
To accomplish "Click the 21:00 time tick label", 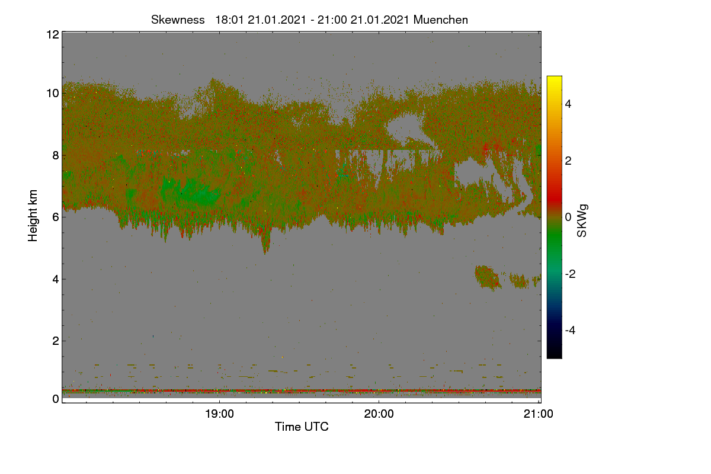I will [x=539, y=414].
